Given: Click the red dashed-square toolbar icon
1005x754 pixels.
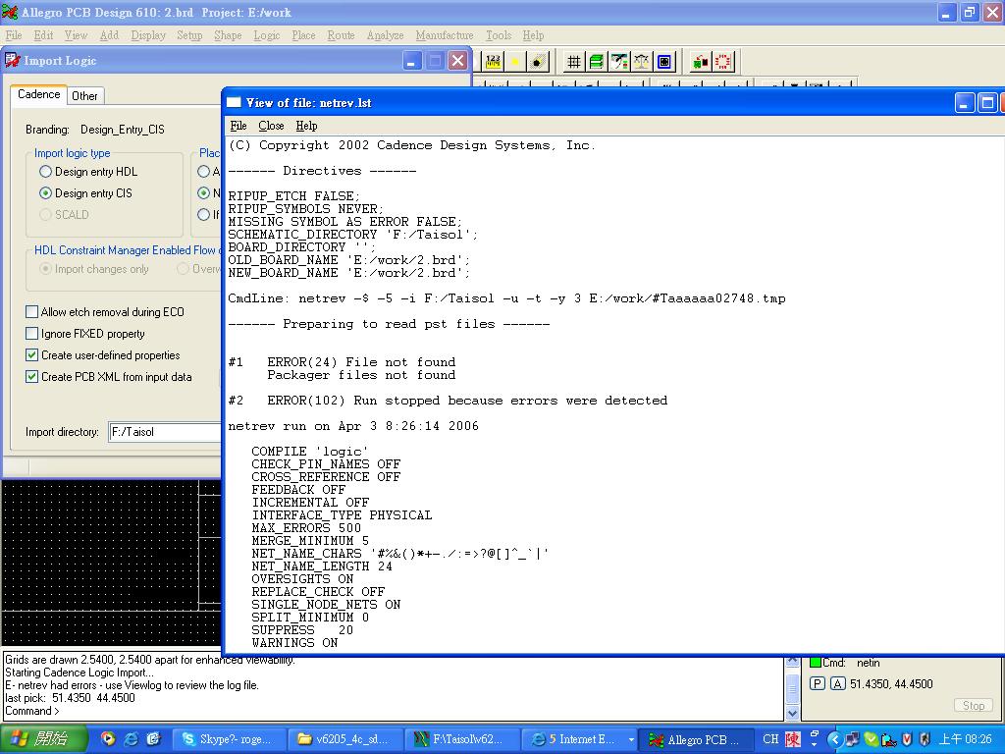Looking at the screenshot, I should click(x=723, y=62).
